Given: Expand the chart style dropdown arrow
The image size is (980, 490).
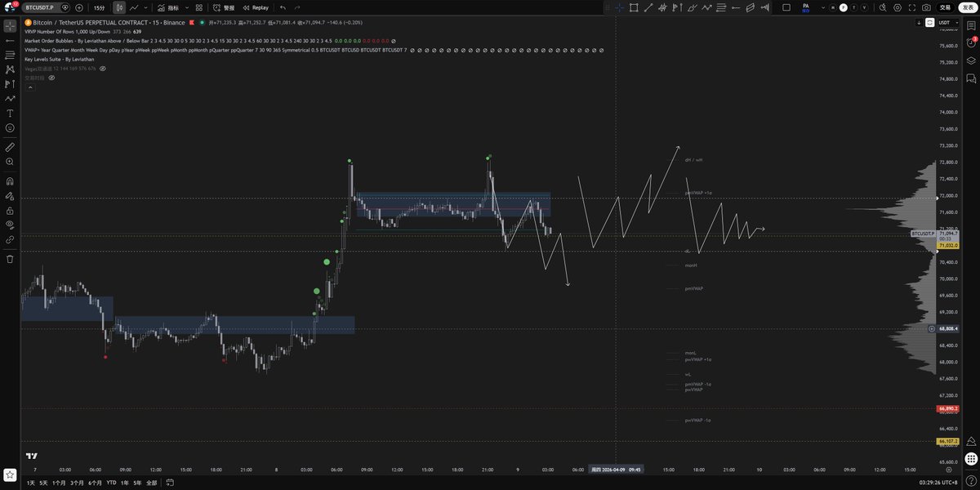Looking at the screenshot, I should (145, 7).
